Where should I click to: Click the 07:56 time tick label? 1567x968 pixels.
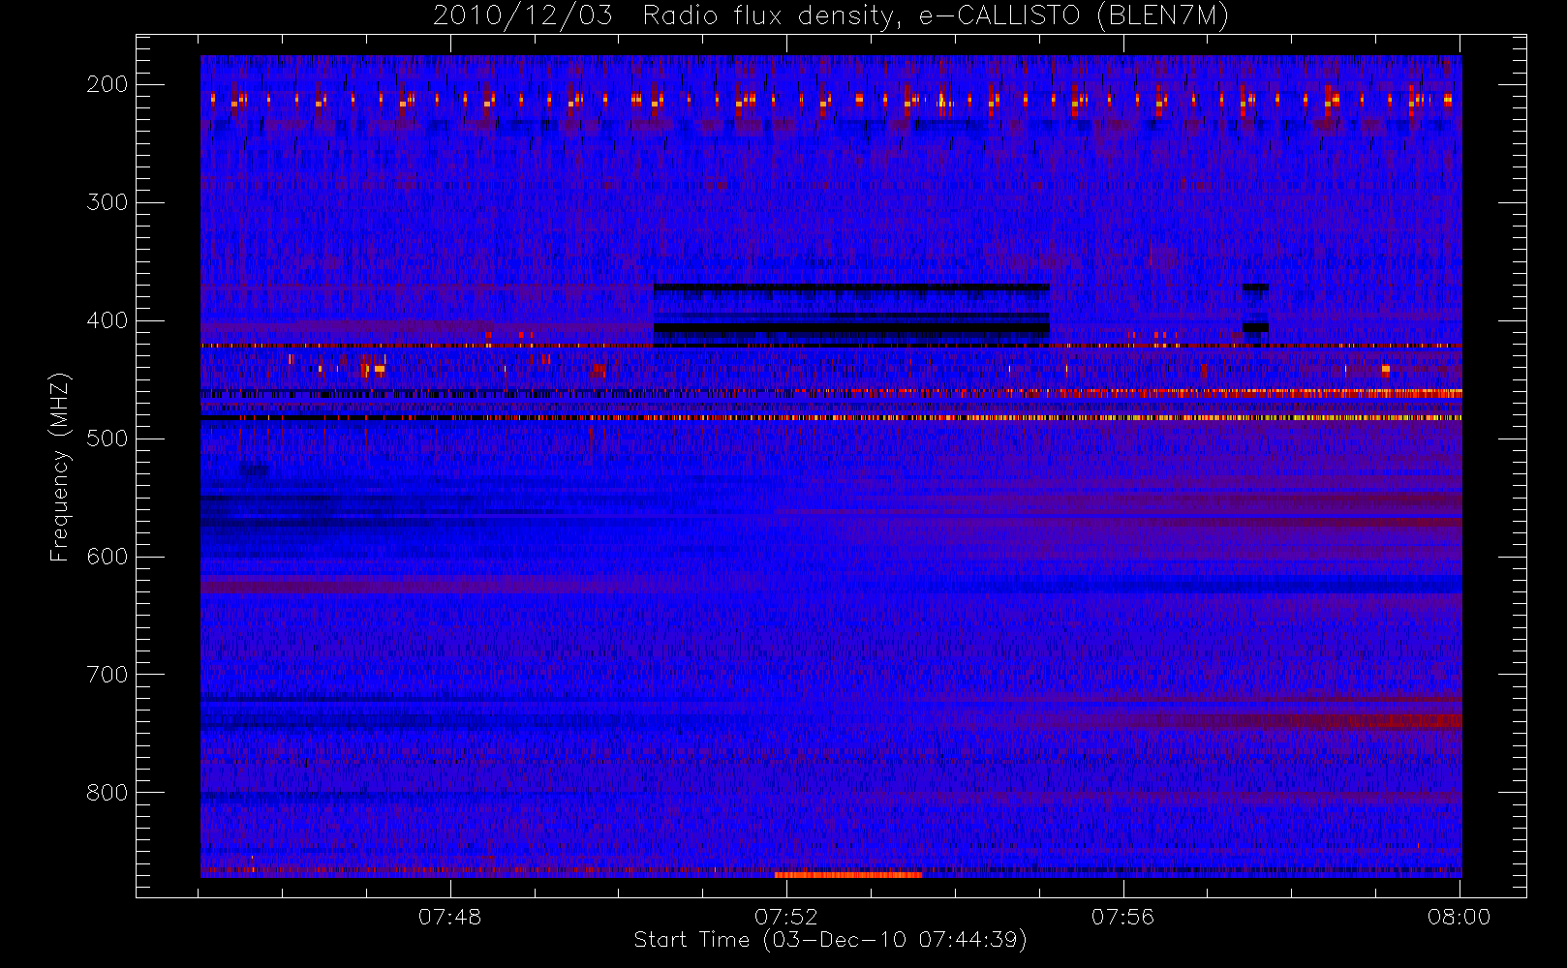coord(1123,917)
